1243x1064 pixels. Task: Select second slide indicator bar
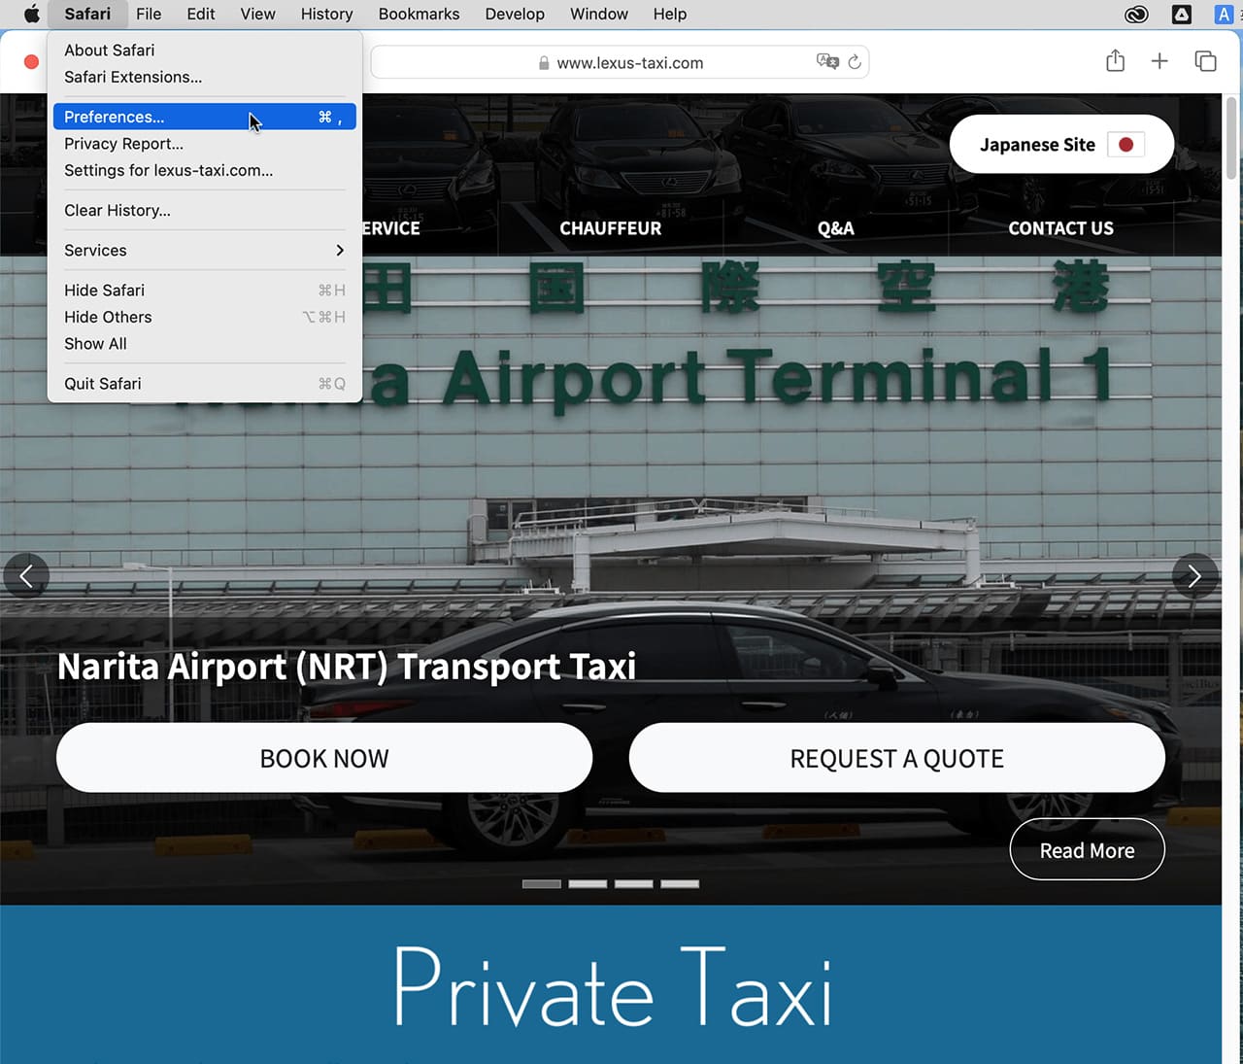tap(588, 884)
